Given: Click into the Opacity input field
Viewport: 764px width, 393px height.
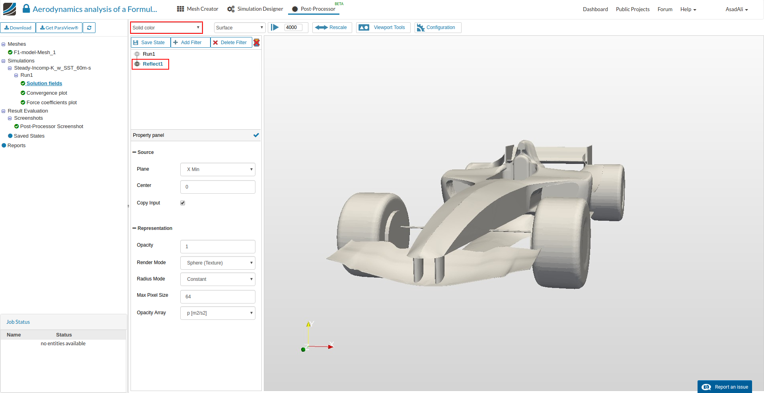Looking at the screenshot, I should tap(218, 247).
